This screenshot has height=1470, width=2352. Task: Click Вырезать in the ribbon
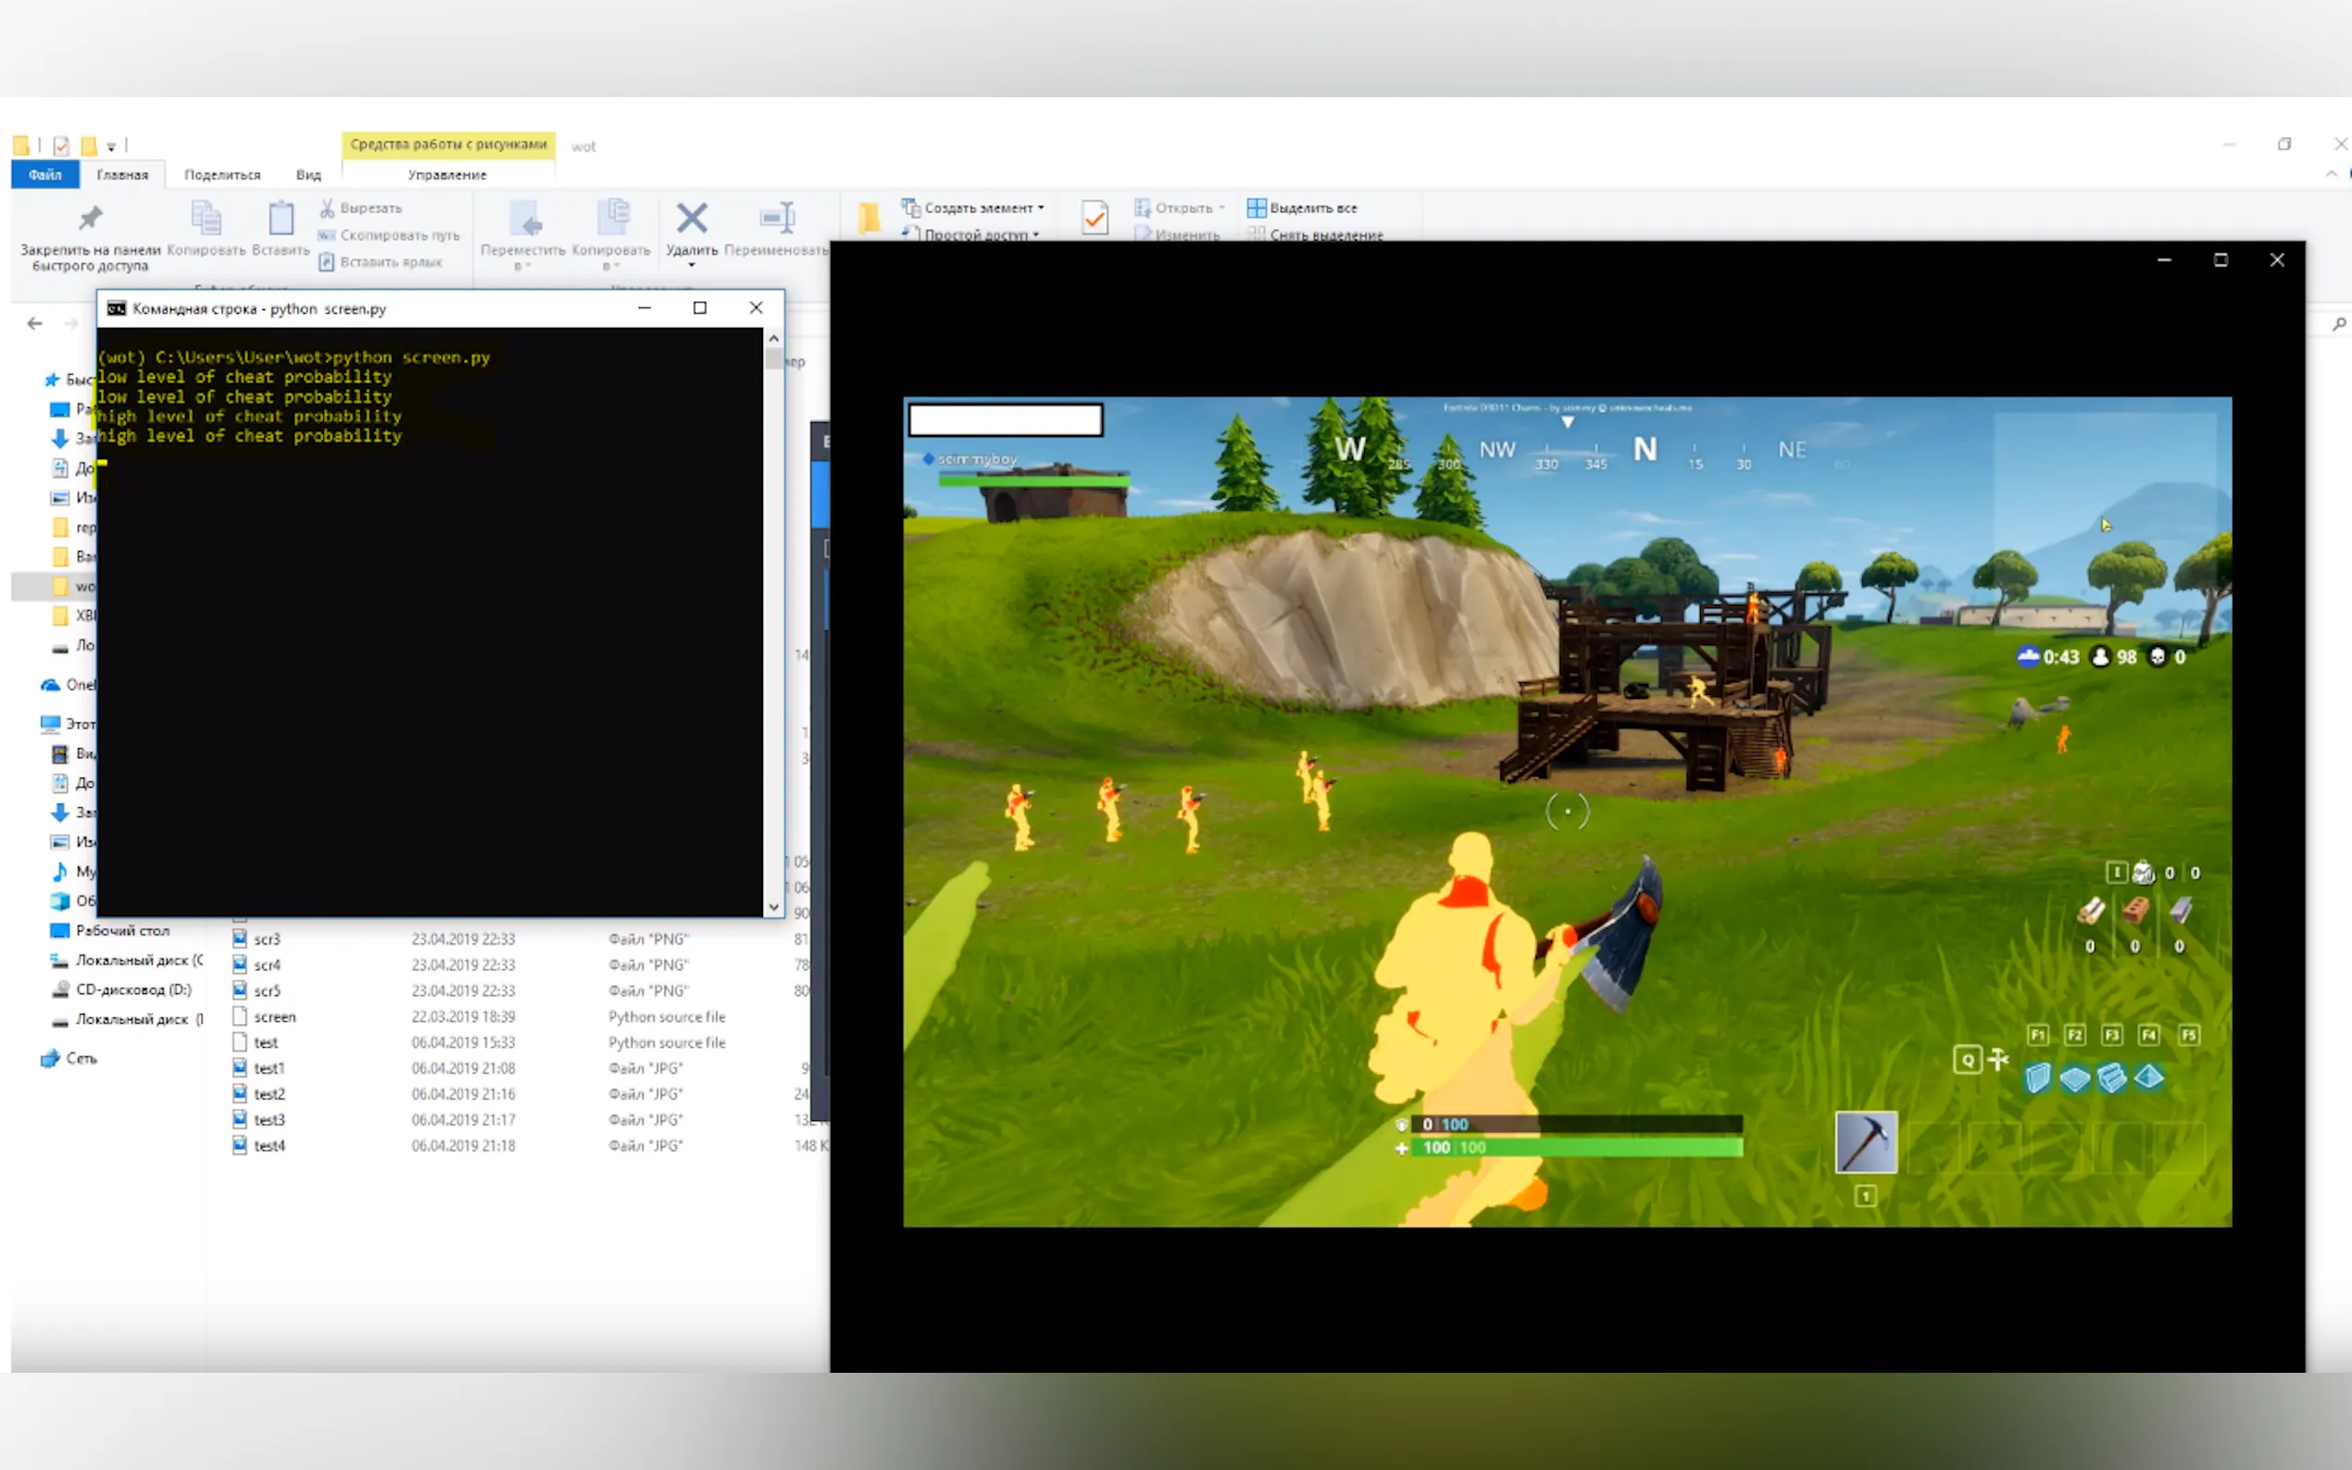point(361,208)
